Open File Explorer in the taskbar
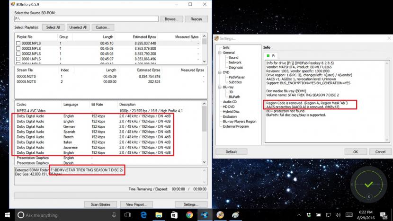Image resolution: width=393 pixels, height=221 pixels. [159, 214]
